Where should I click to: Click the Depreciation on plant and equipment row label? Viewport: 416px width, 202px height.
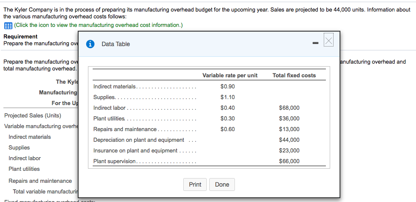(x=139, y=140)
